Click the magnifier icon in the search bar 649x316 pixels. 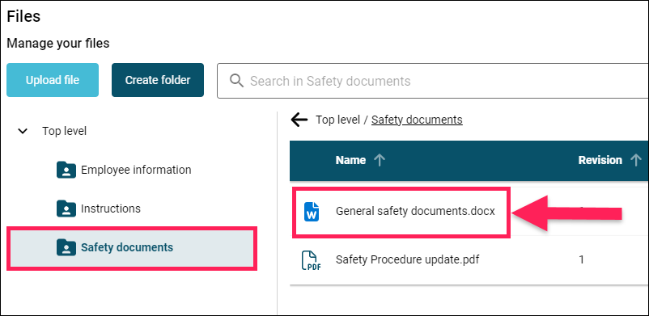[x=236, y=80]
